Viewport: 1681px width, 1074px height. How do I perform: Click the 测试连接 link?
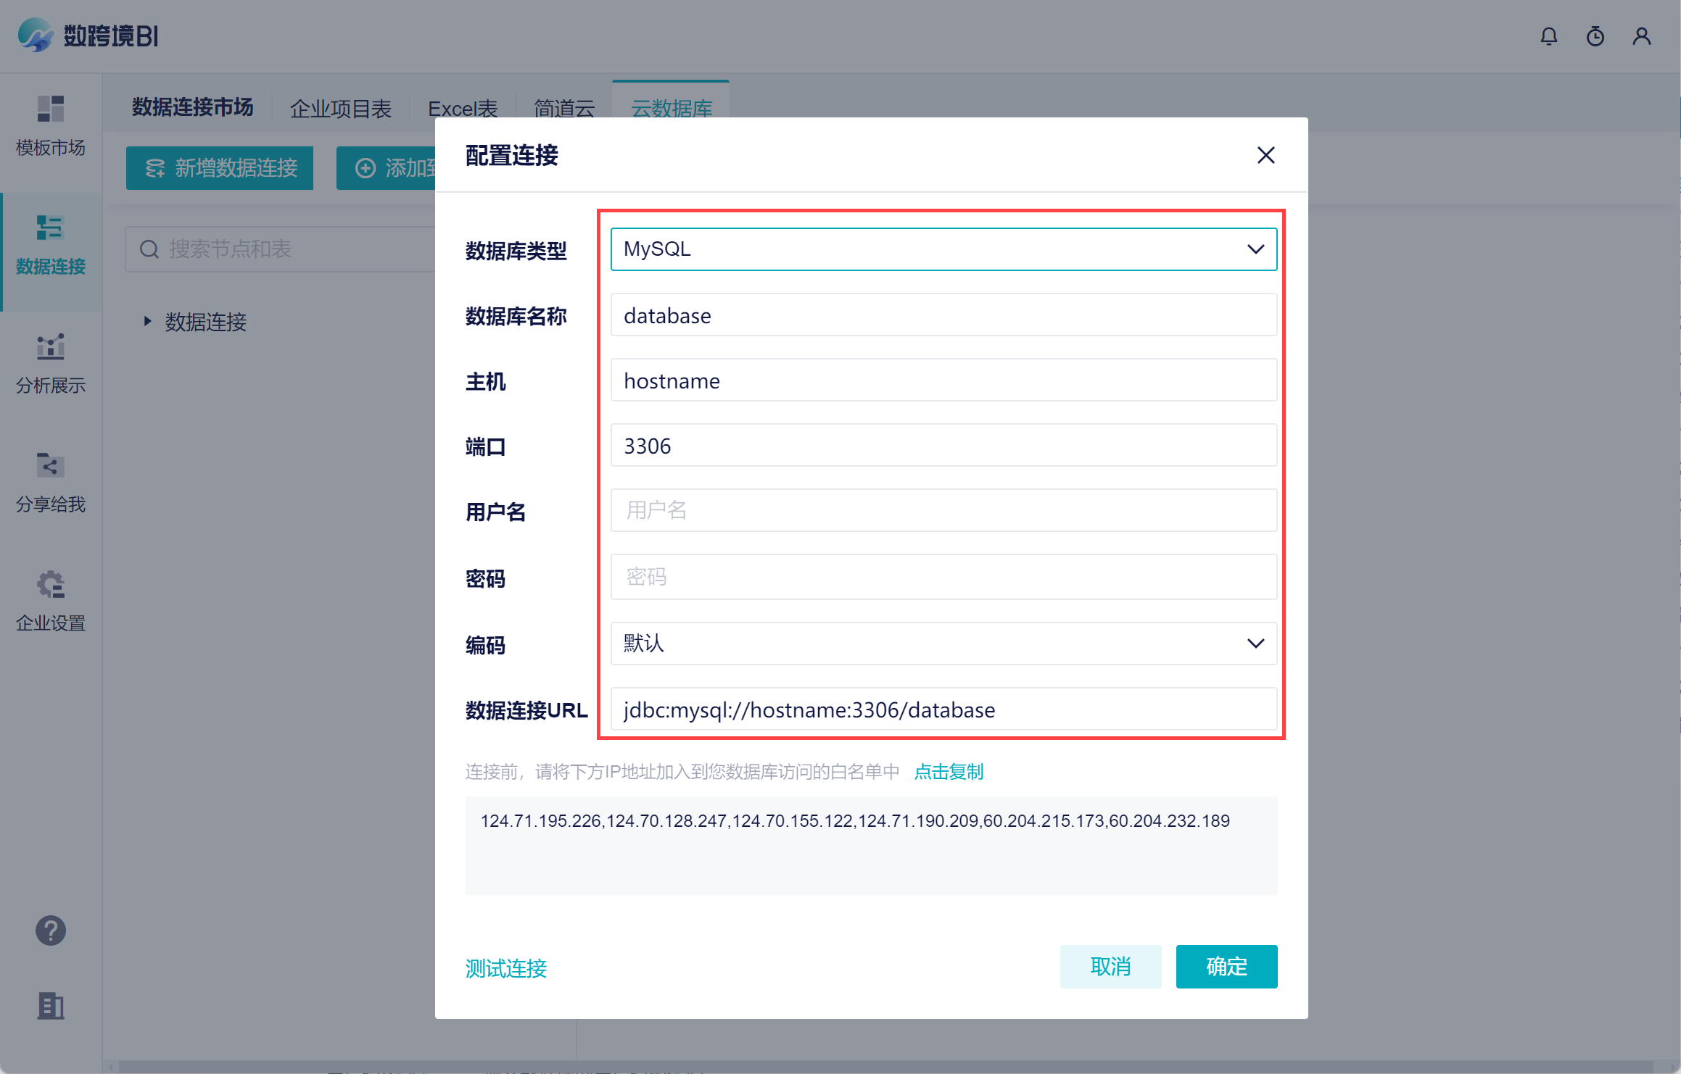click(505, 968)
